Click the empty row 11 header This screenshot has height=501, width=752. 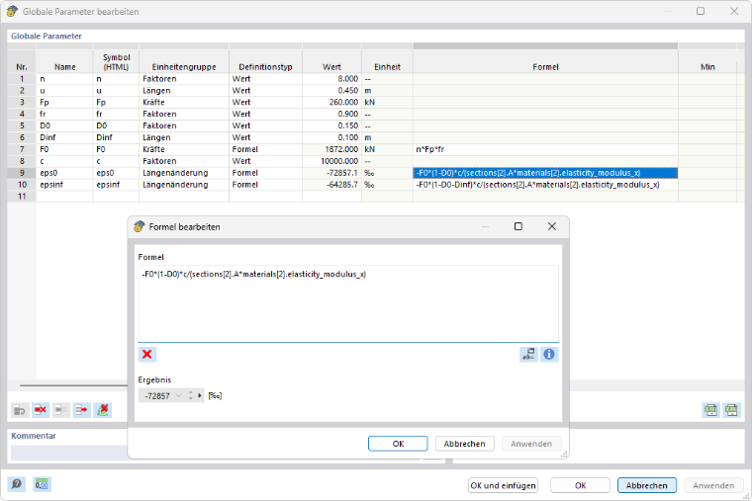pos(22,197)
